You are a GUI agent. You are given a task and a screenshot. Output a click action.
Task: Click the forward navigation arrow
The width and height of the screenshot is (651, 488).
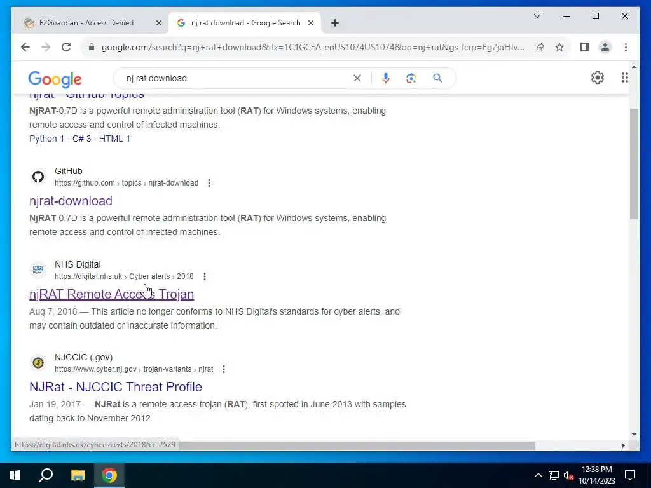(x=46, y=47)
